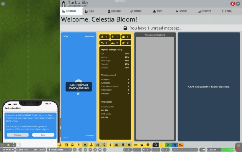Open the bus transport build icon
242x152 pixels.
[72, 145]
